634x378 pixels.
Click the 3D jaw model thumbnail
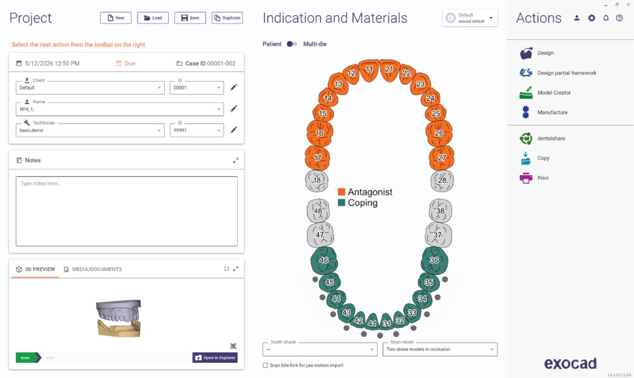(x=119, y=318)
